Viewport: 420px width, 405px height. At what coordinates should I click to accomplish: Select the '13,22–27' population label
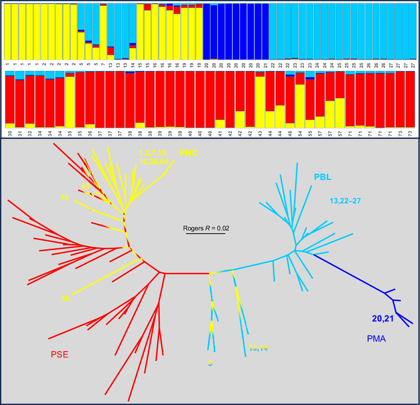[345, 201]
